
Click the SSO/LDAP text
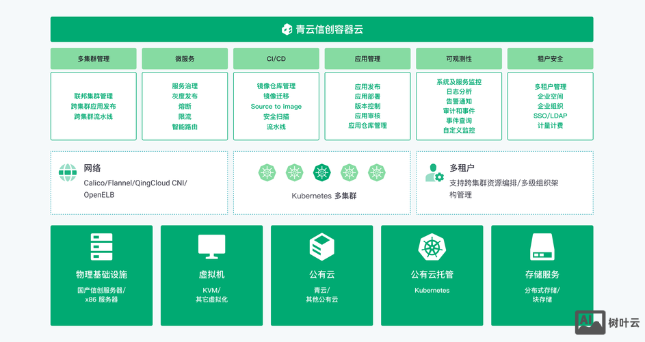(550, 116)
